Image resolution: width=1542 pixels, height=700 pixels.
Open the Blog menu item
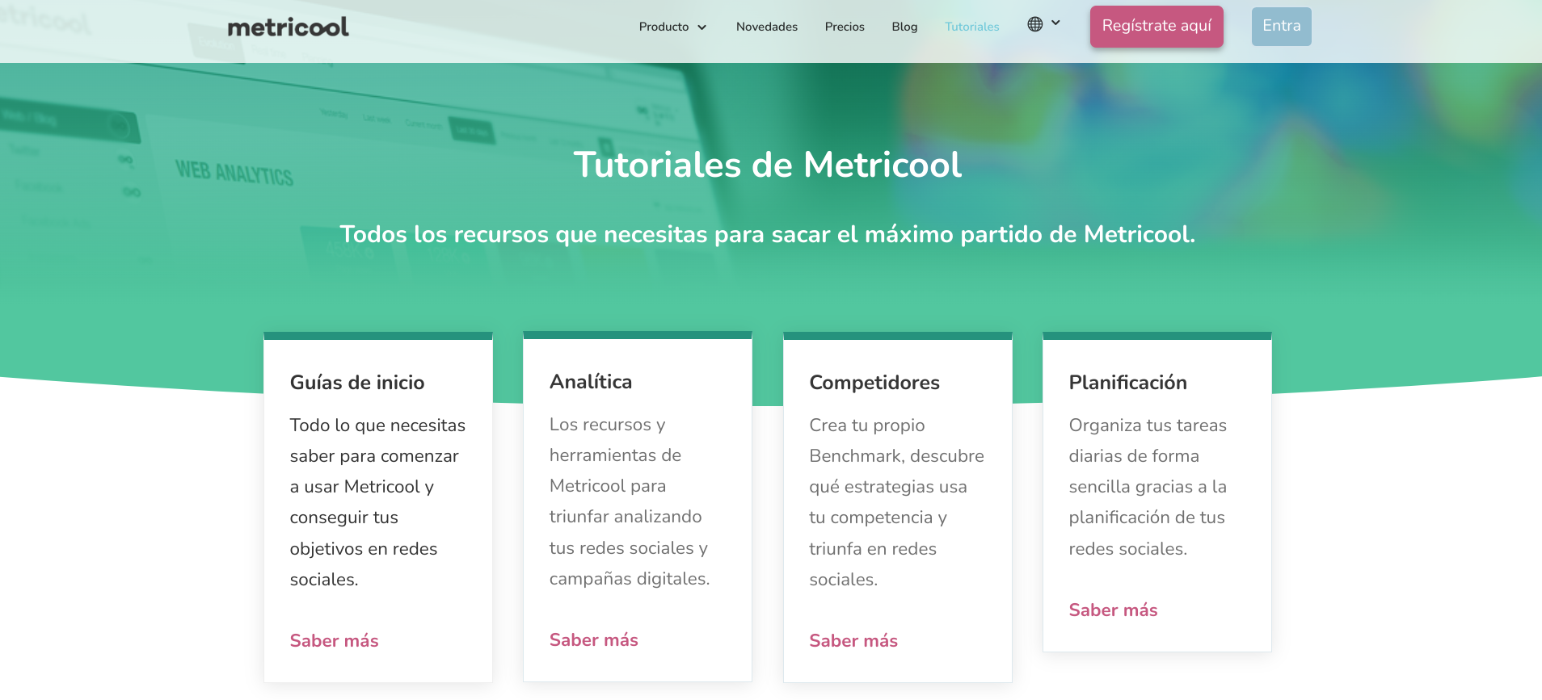click(904, 27)
